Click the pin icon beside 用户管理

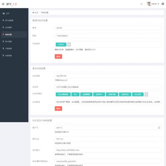3,41
